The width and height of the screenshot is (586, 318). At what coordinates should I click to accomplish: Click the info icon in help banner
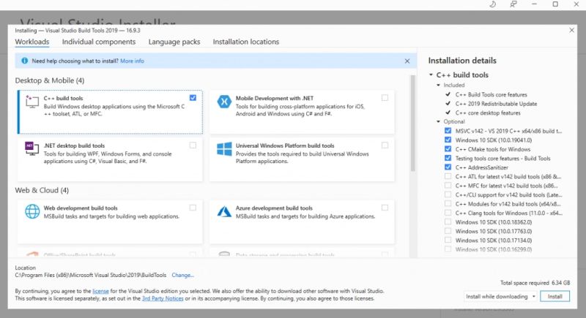pyautogui.click(x=25, y=61)
